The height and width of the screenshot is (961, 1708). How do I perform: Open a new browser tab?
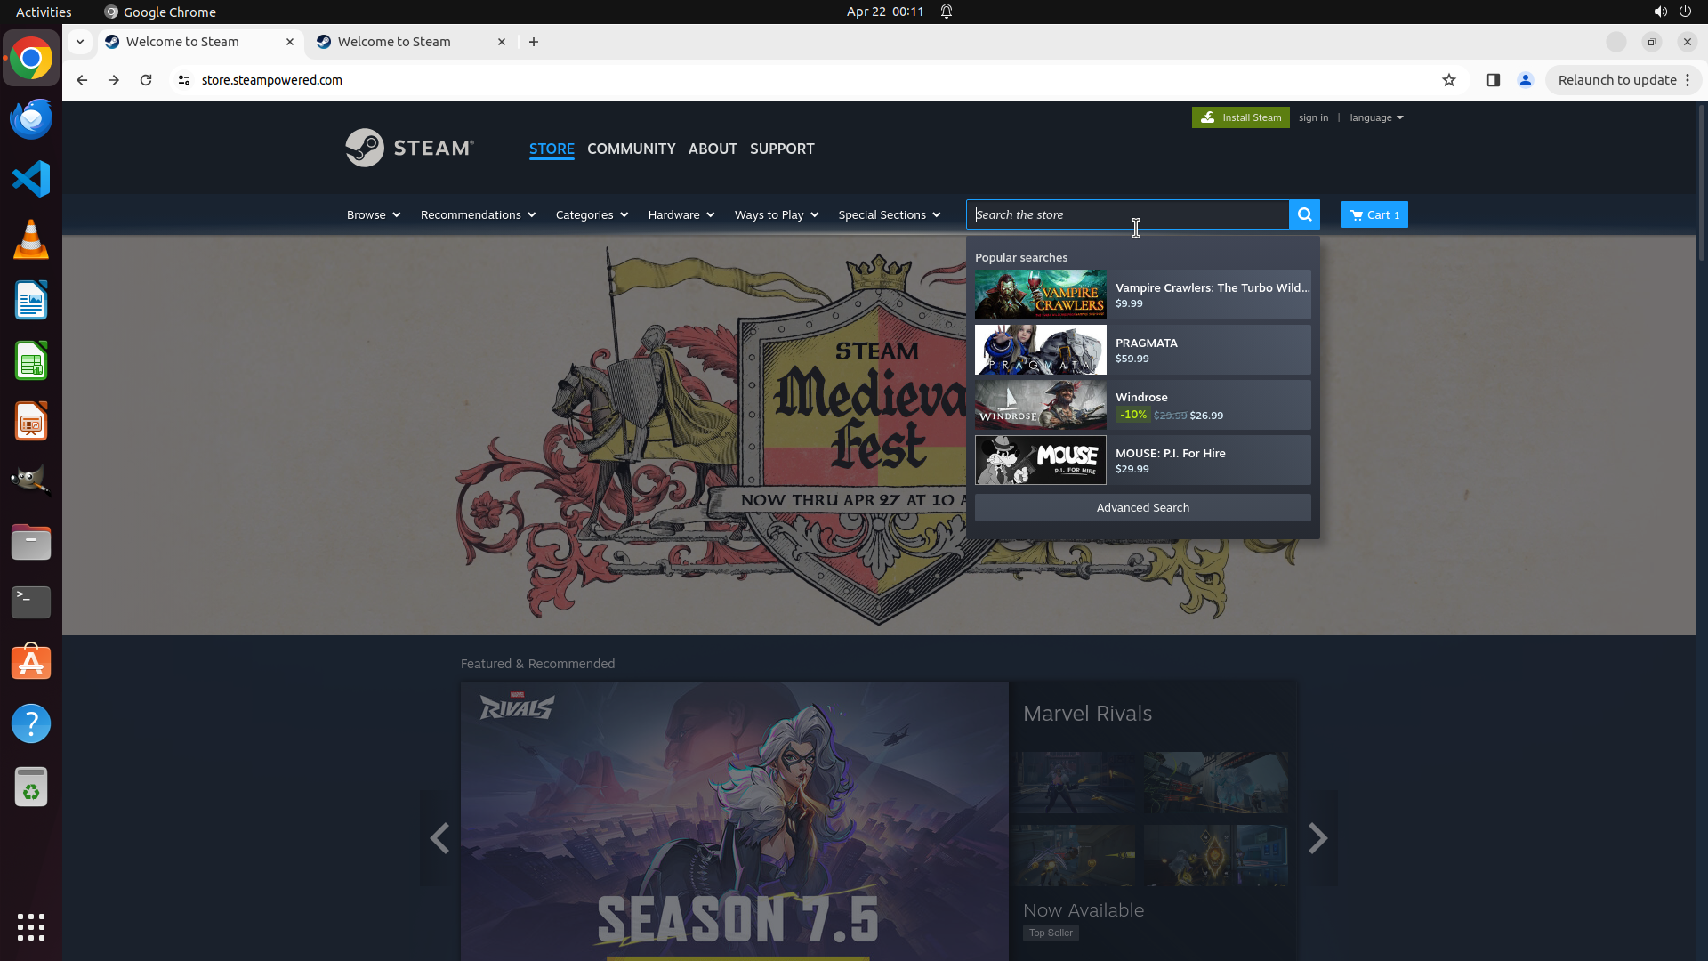click(534, 42)
